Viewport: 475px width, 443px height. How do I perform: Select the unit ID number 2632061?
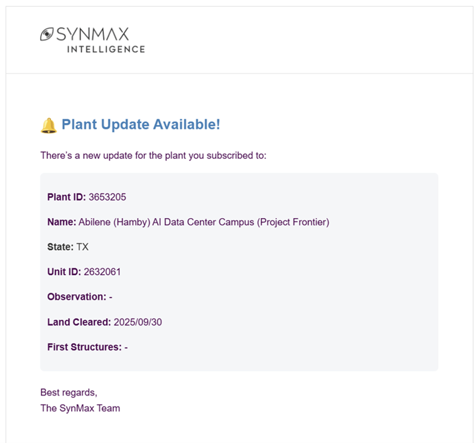(x=102, y=272)
